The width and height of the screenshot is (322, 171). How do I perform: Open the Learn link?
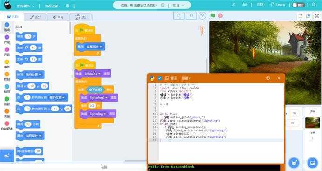(278, 5)
